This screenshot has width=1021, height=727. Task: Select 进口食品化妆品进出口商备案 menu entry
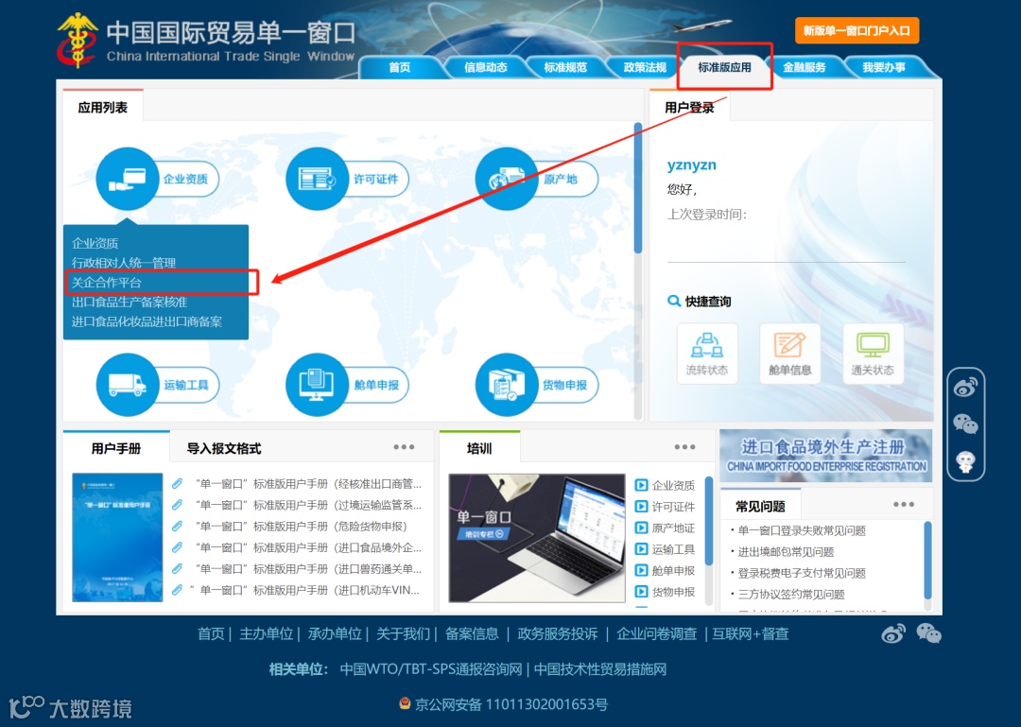coord(147,321)
